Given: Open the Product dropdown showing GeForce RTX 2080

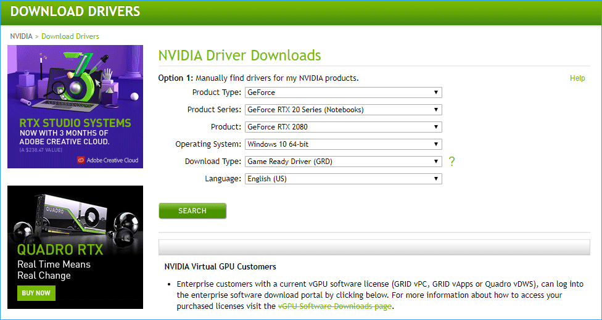Looking at the screenshot, I should pyautogui.click(x=343, y=127).
